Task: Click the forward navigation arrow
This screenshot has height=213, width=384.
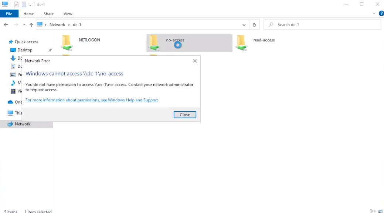Action: pos(16,25)
